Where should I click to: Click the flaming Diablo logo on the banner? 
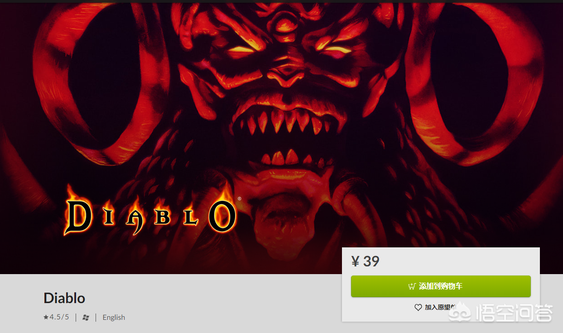[150, 213]
